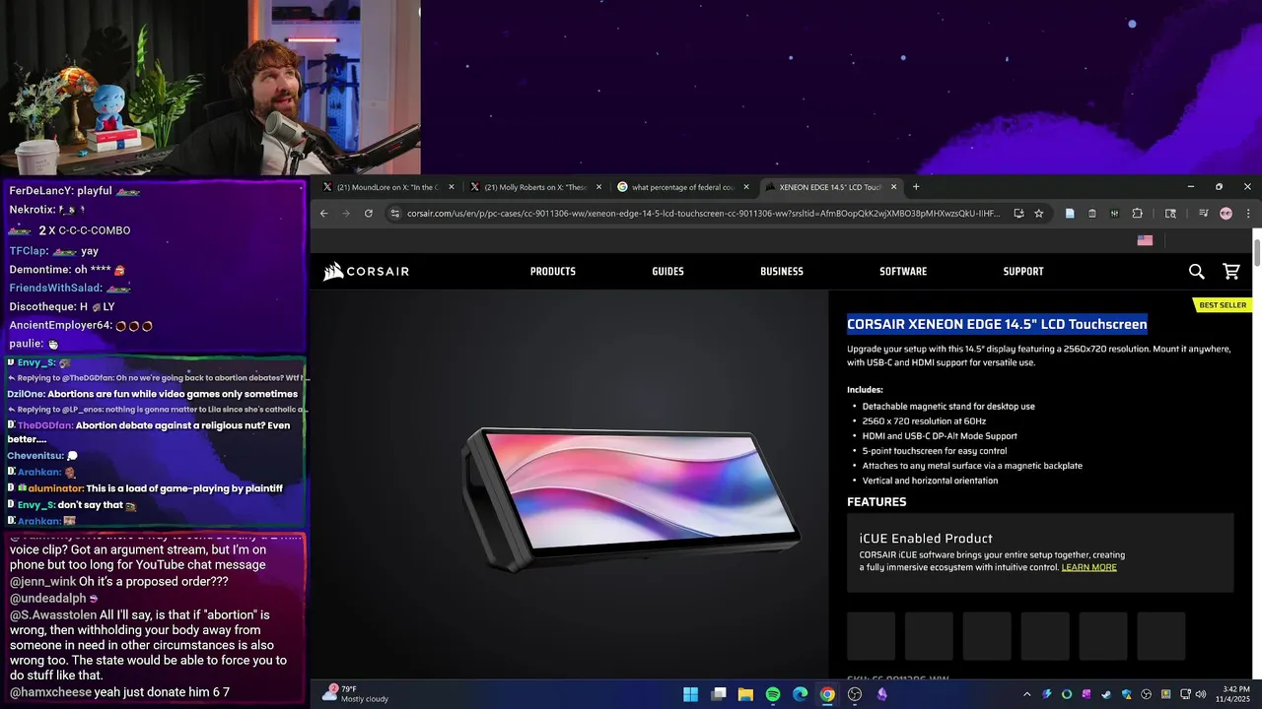This screenshot has height=709, width=1262.
Task: Open Spotify from the taskbar
Action: [x=773, y=694]
